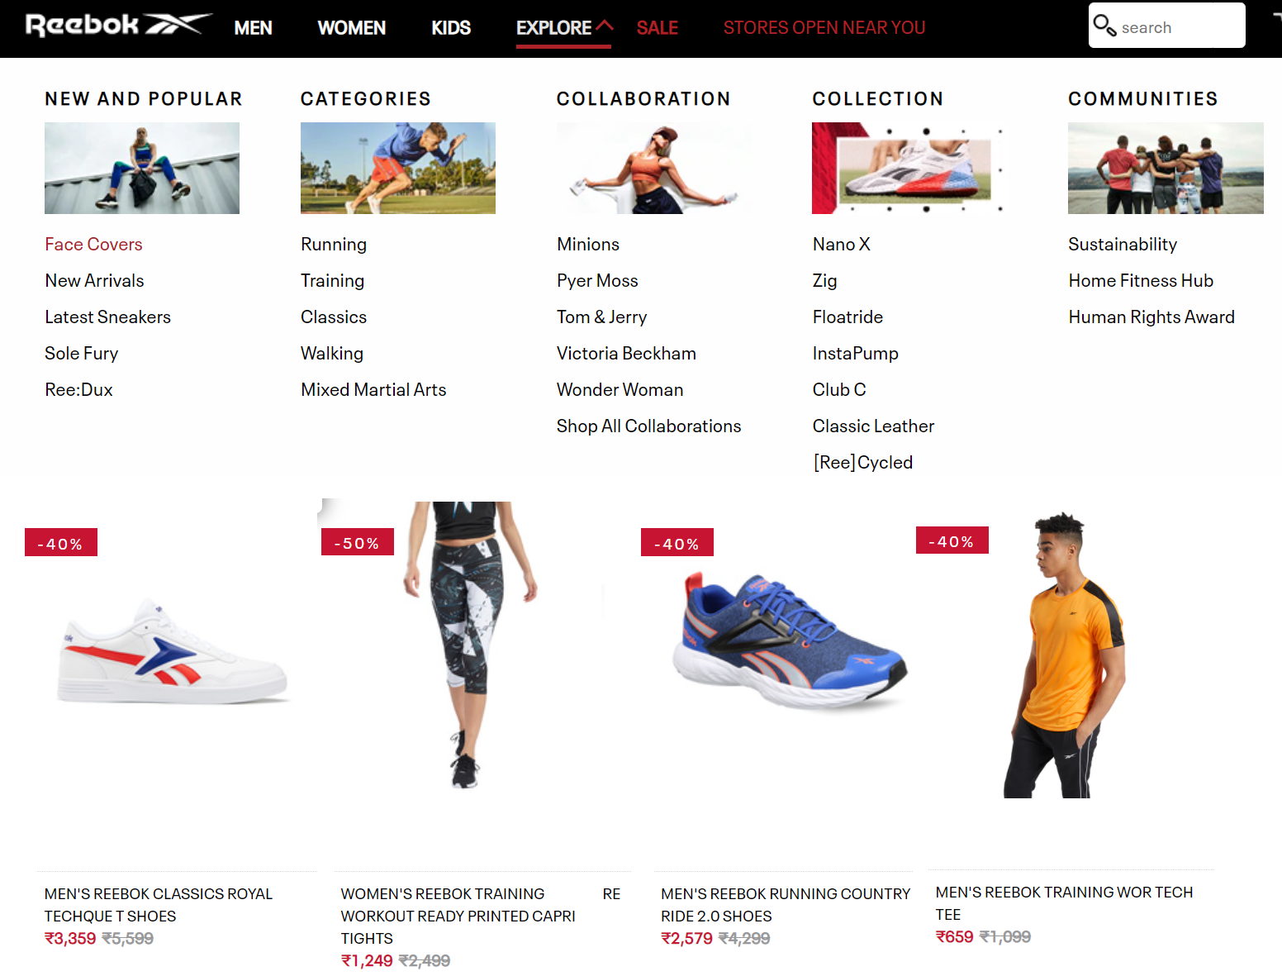
Task: Open Home Fitness Hub link
Action: click(x=1141, y=281)
